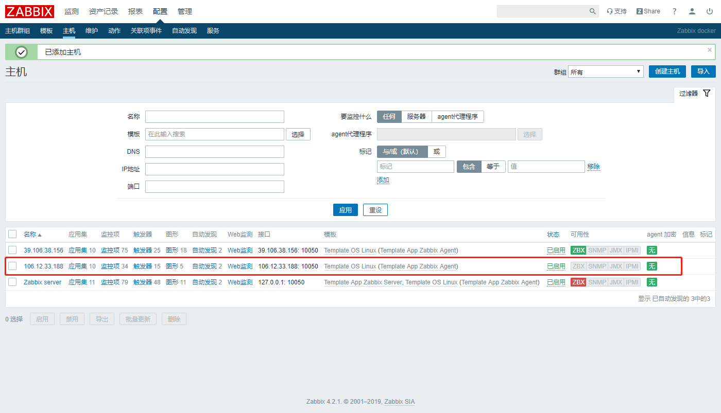Click 移除 tag link

(594, 167)
